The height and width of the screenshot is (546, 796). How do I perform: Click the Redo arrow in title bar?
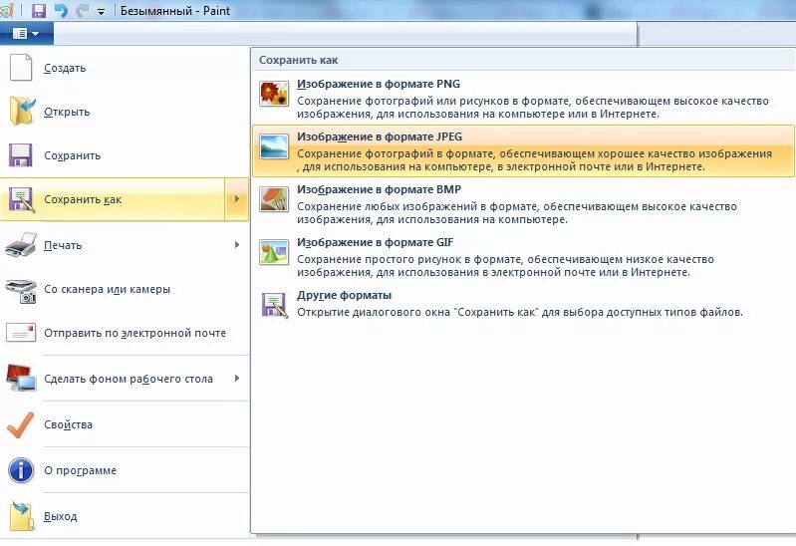click(83, 11)
